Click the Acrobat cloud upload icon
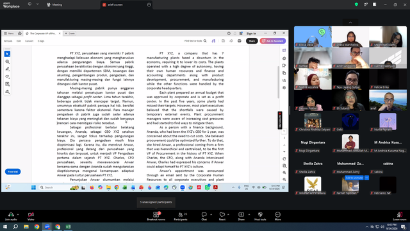The width and height of the screenshot is (410, 231). coord(231,41)
